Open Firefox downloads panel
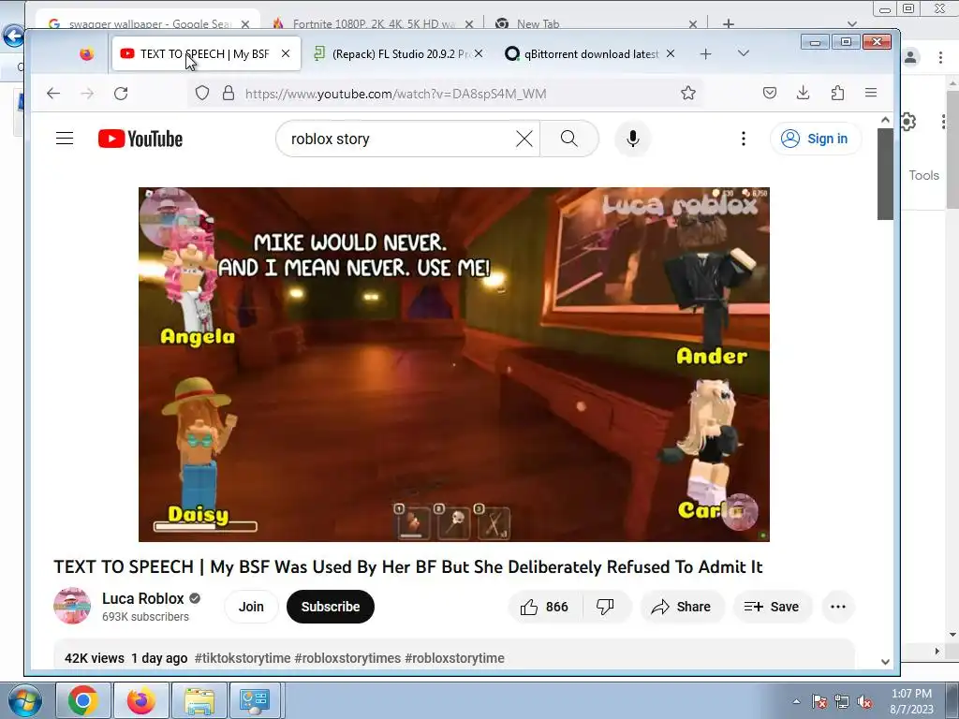The width and height of the screenshot is (959, 719). 803,93
